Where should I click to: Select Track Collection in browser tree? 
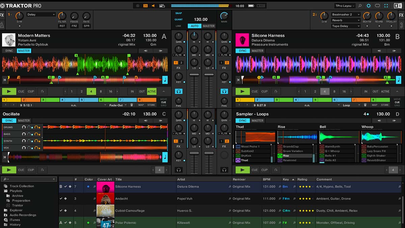pos(22,186)
